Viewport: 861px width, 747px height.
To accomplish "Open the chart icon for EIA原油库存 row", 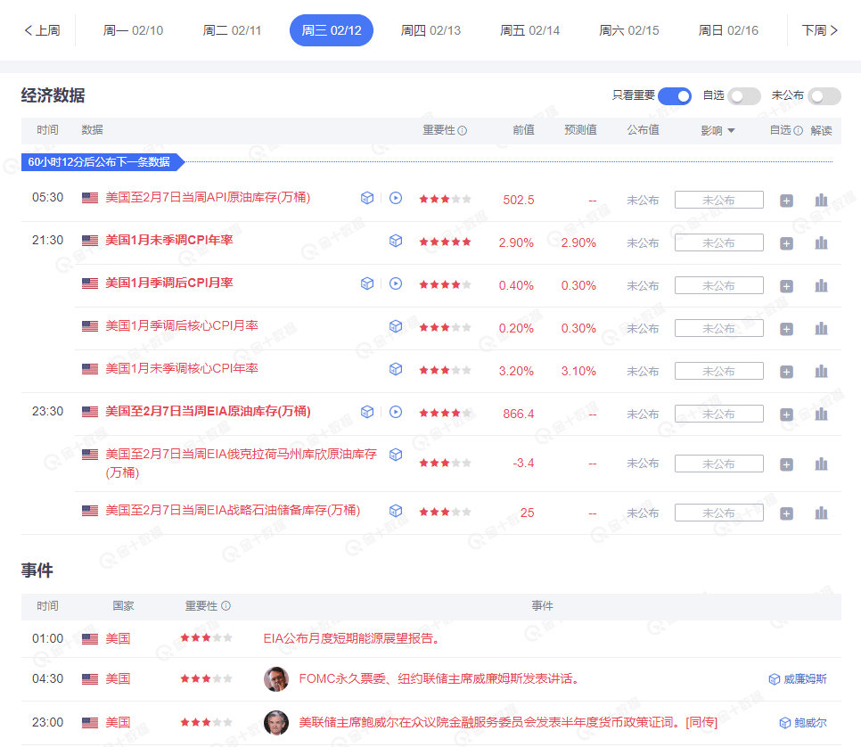I will [820, 414].
